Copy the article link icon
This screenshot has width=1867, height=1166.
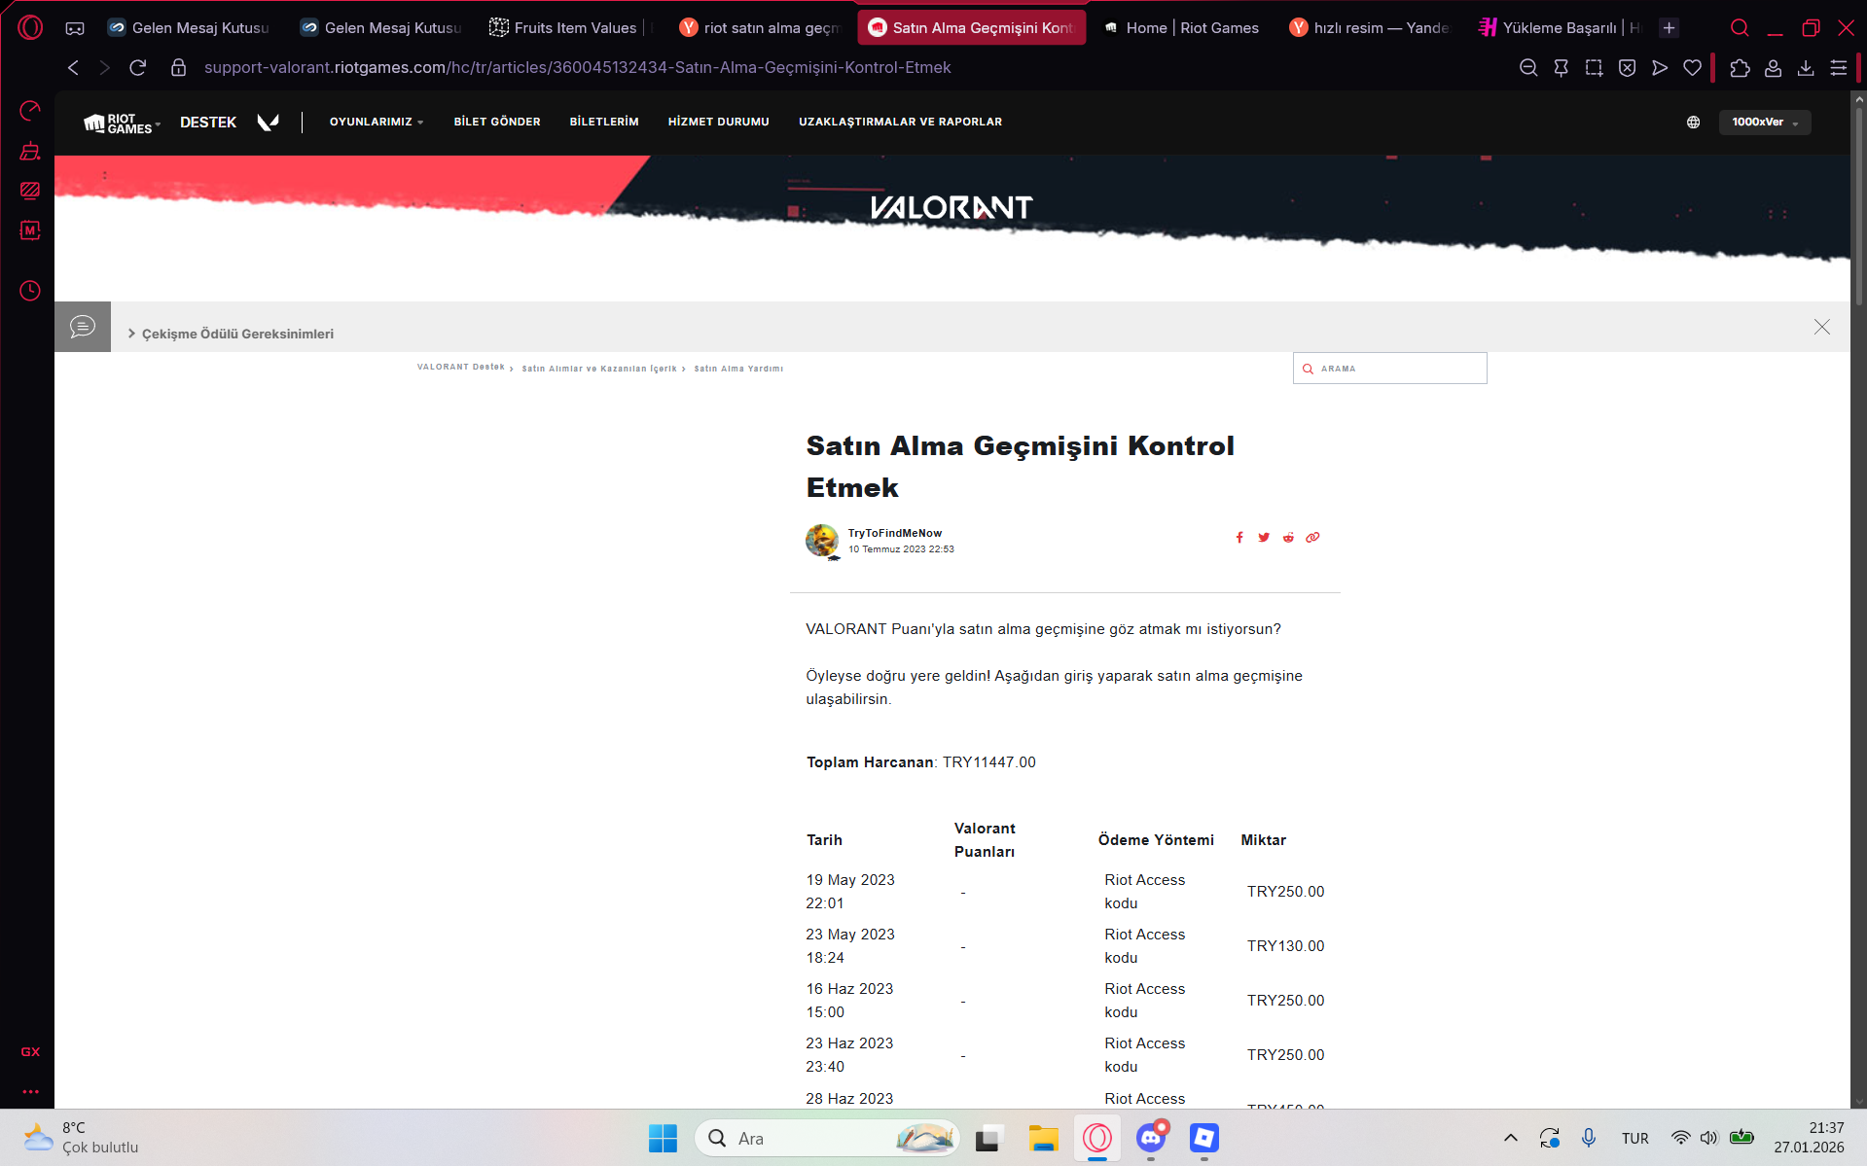pos(1312,538)
